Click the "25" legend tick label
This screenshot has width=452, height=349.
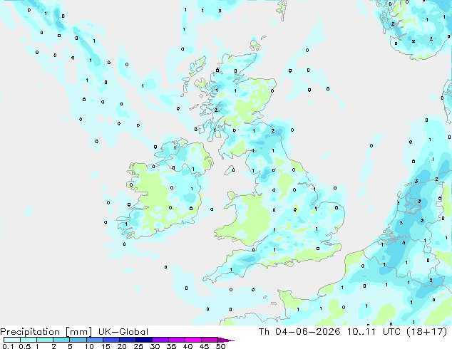click(x=138, y=346)
